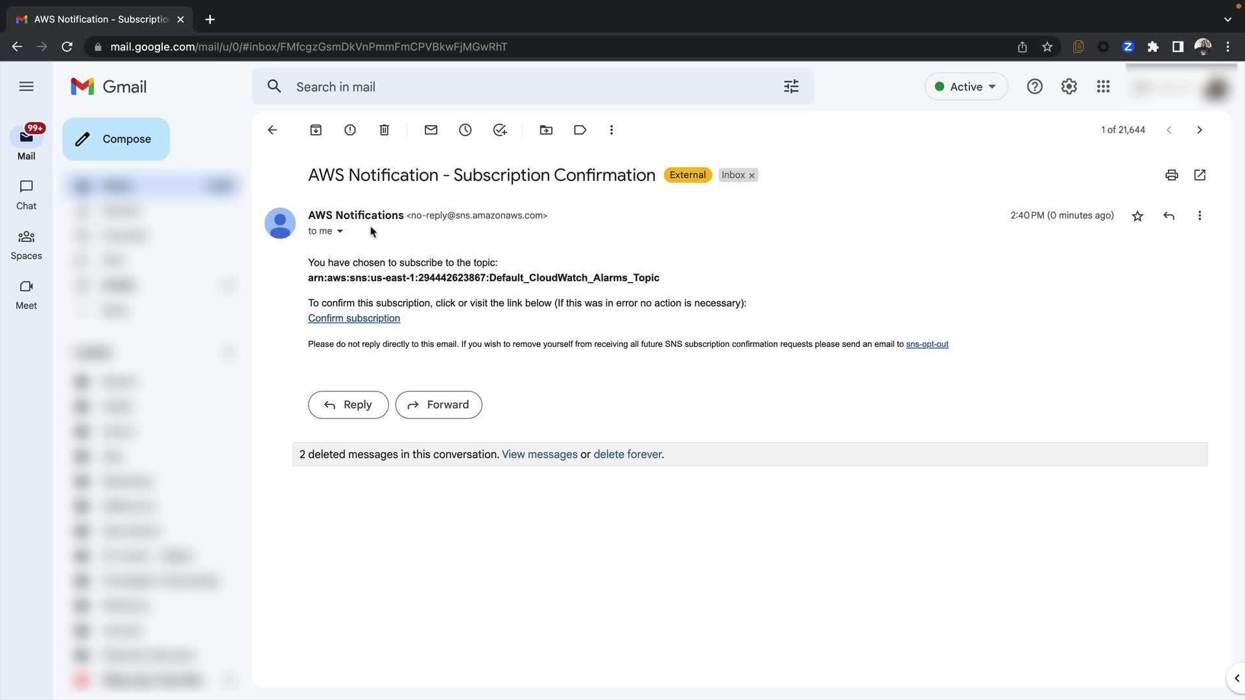Click the Confirm subscription link
This screenshot has width=1245, height=700.
(354, 318)
